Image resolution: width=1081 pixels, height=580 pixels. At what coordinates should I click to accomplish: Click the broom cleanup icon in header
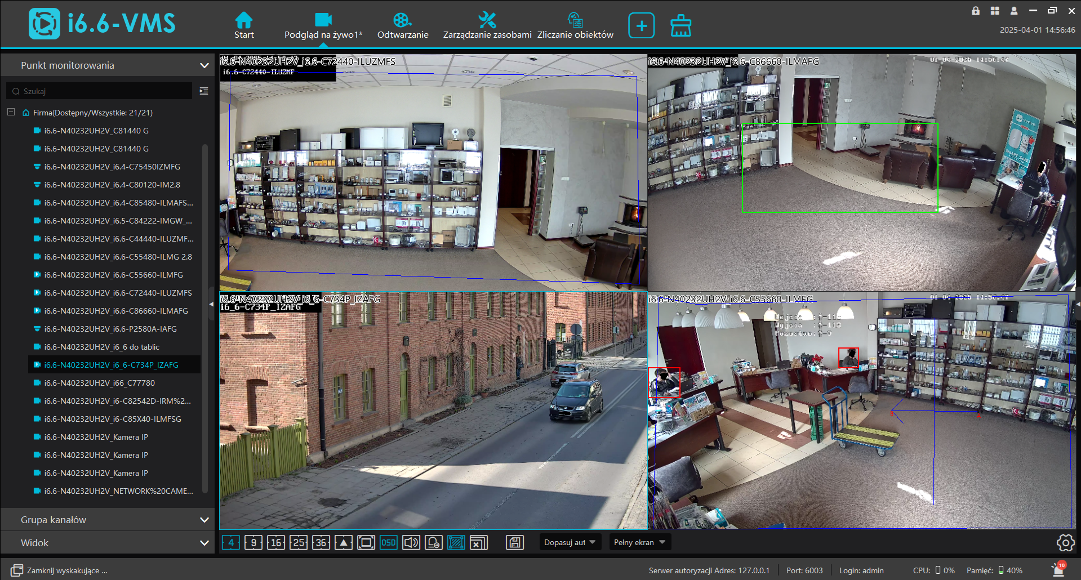click(x=680, y=26)
